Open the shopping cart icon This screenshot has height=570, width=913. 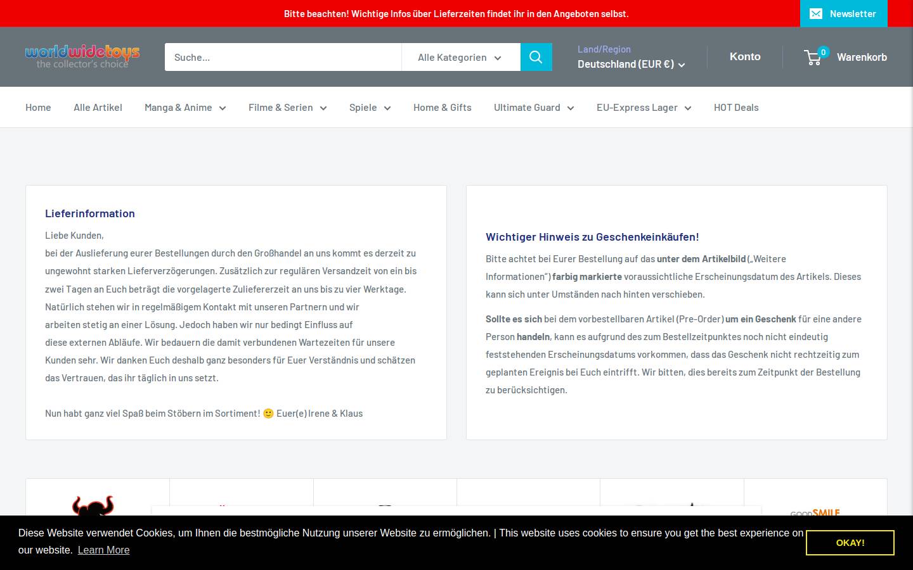pyautogui.click(x=813, y=58)
